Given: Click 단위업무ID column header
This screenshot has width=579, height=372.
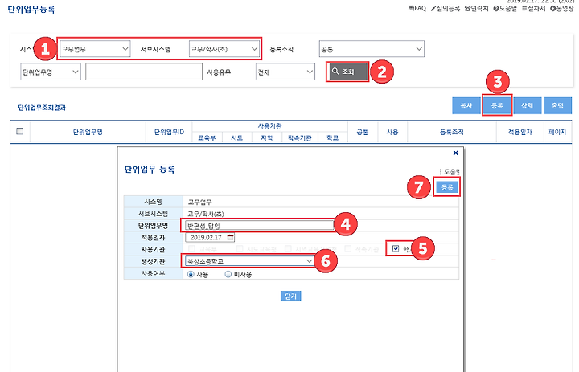Looking at the screenshot, I should coord(169,132).
